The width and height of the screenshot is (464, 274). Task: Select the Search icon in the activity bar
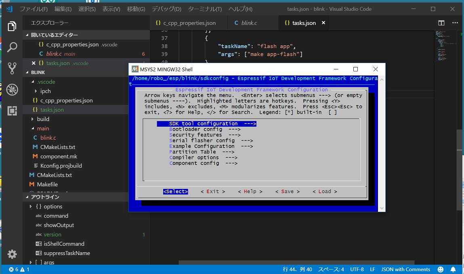[x=11, y=47]
